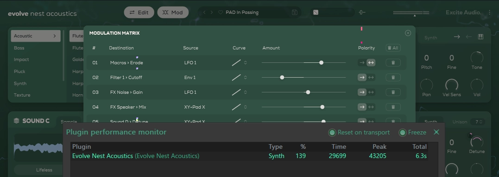Select the Synth category in the list
Viewport: 499px width, 177px height.
click(x=20, y=84)
